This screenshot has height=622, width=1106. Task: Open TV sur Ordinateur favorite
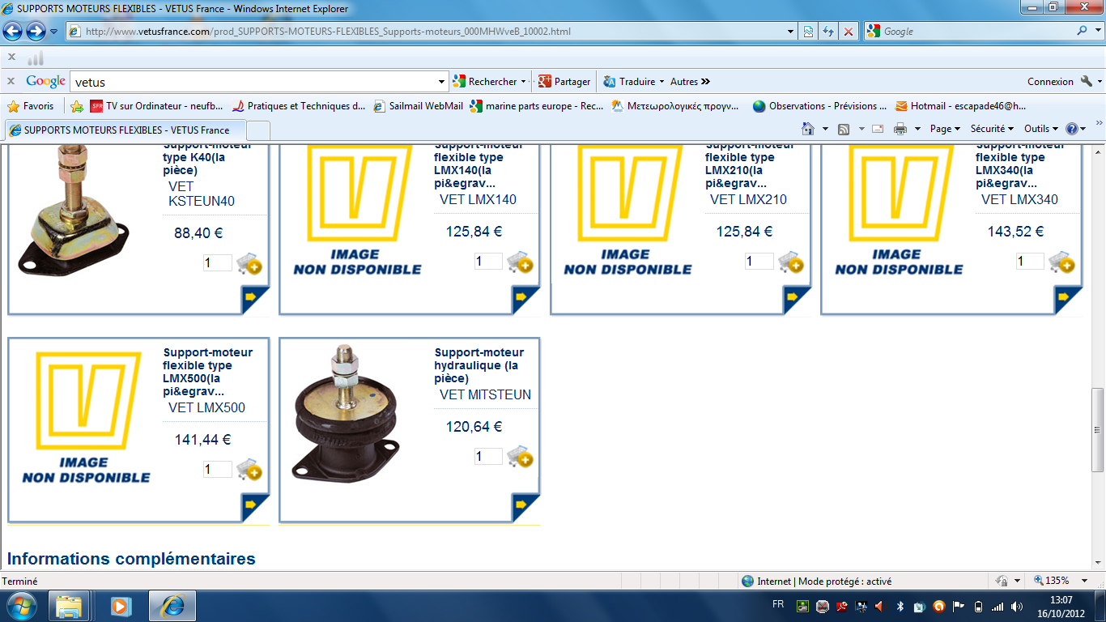pyautogui.click(x=155, y=106)
